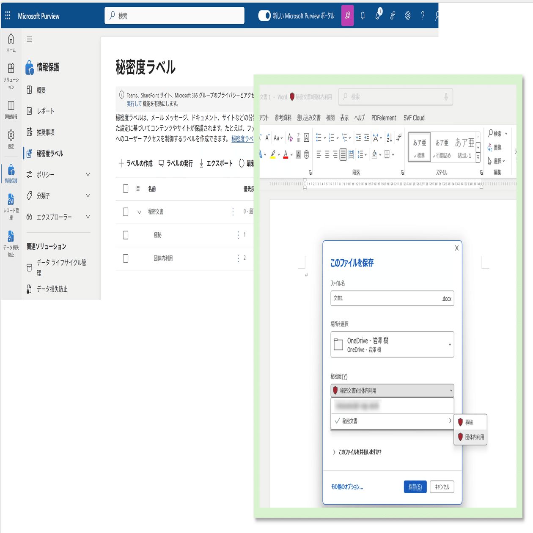The height and width of the screenshot is (533, 533).
Task: Collapse the 秘密文書 label group in the list
Action: tap(140, 212)
